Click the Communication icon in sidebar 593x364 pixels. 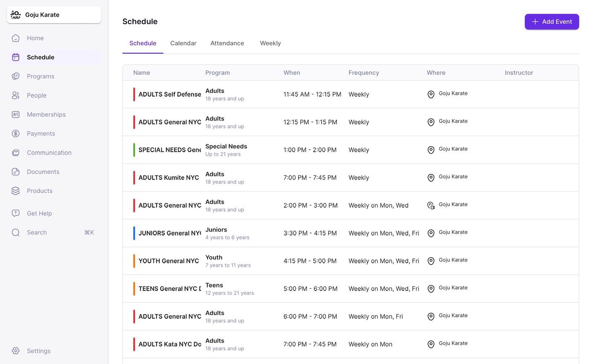[x=16, y=153]
